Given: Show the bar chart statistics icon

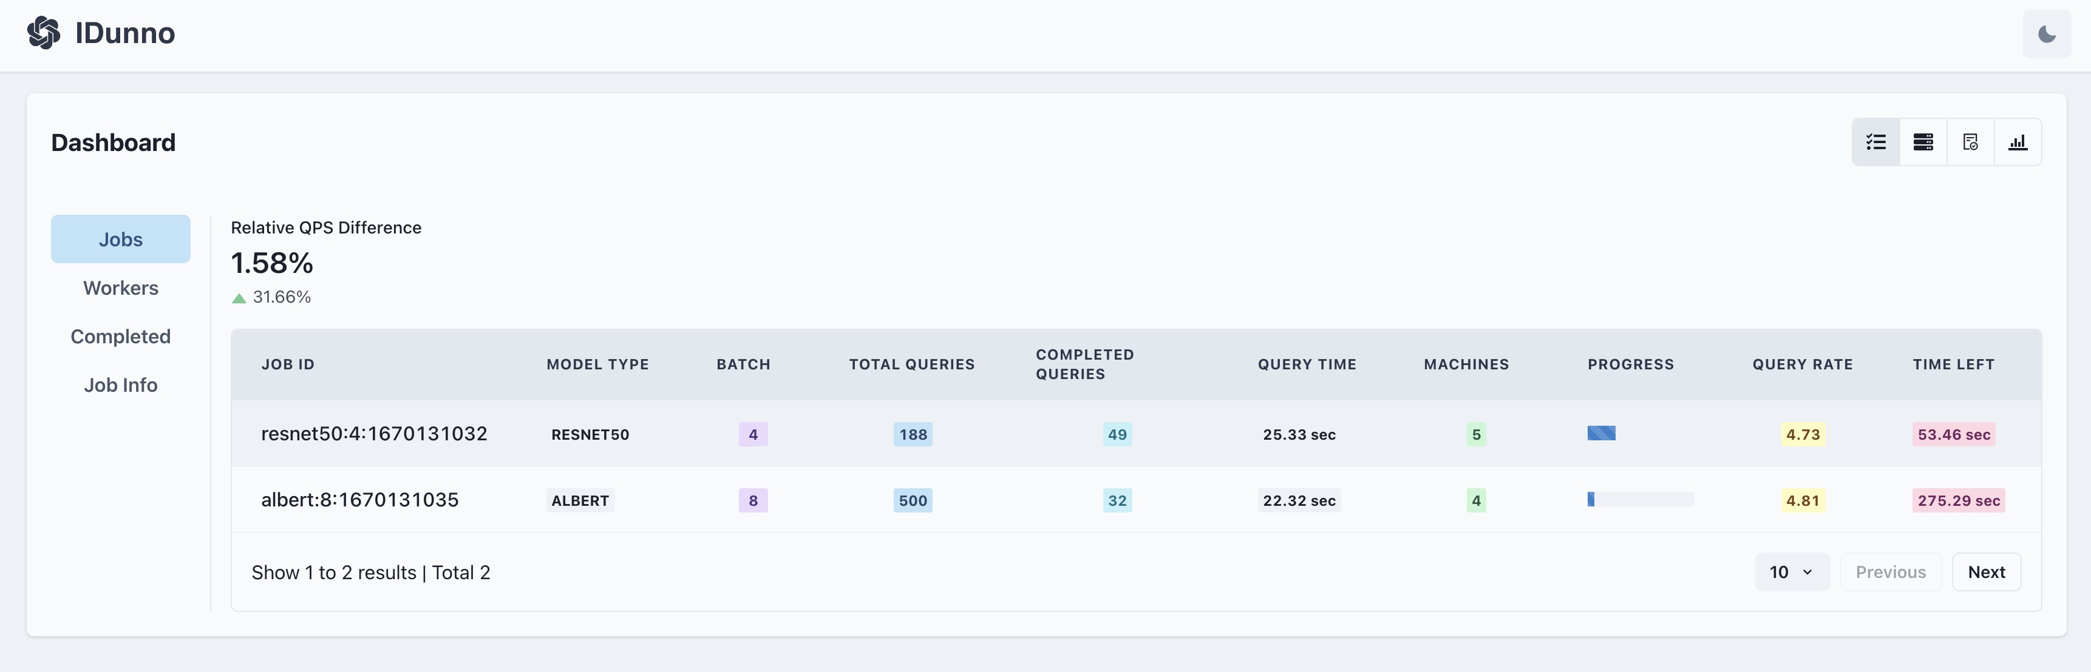Looking at the screenshot, I should coord(2017,143).
